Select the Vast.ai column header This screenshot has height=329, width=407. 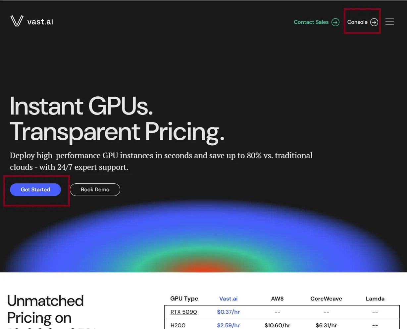(x=229, y=299)
